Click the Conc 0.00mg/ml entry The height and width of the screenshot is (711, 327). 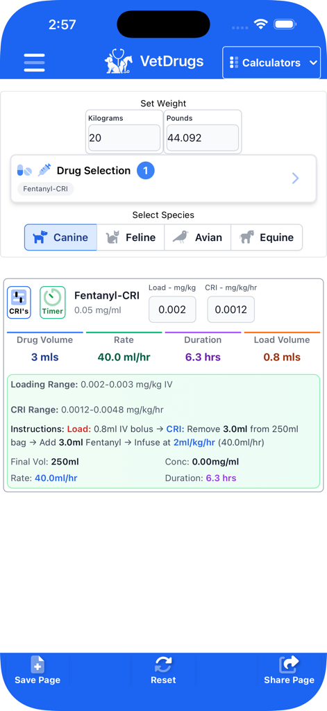202,462
